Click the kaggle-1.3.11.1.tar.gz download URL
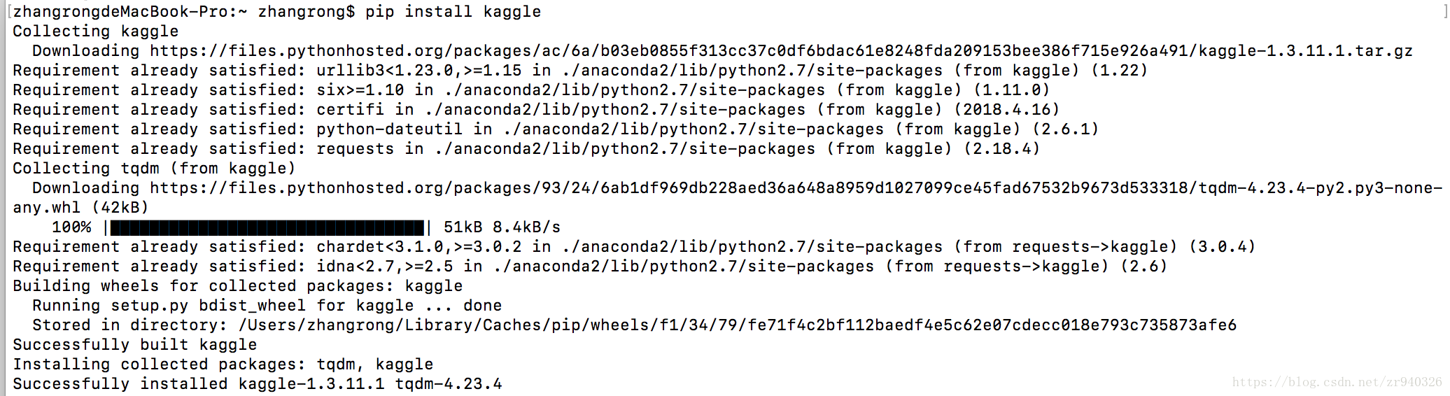1450x396 pixels. (x=781, y=51)
